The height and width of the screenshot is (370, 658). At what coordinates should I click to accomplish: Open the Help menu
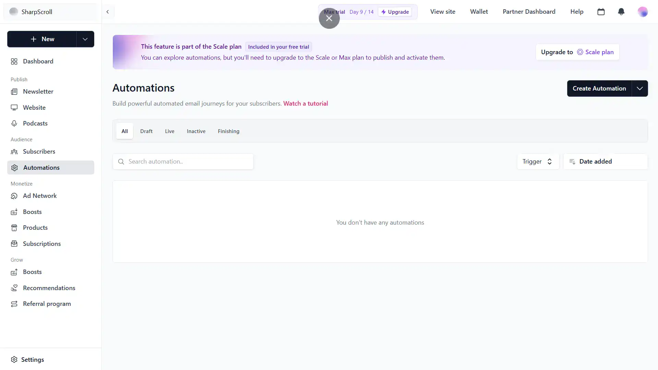(577, 12)
